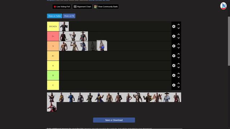
Task: Click the A+ tier label
Action: 53,56
